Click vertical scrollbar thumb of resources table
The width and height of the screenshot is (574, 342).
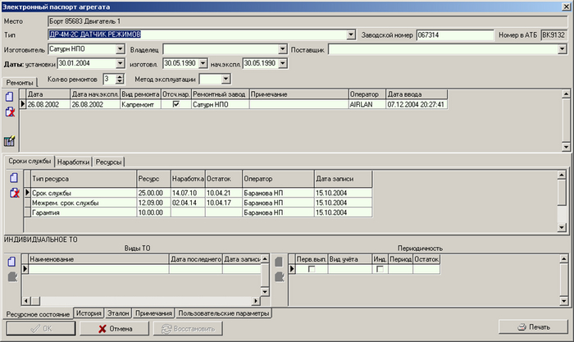click(562, 192)
